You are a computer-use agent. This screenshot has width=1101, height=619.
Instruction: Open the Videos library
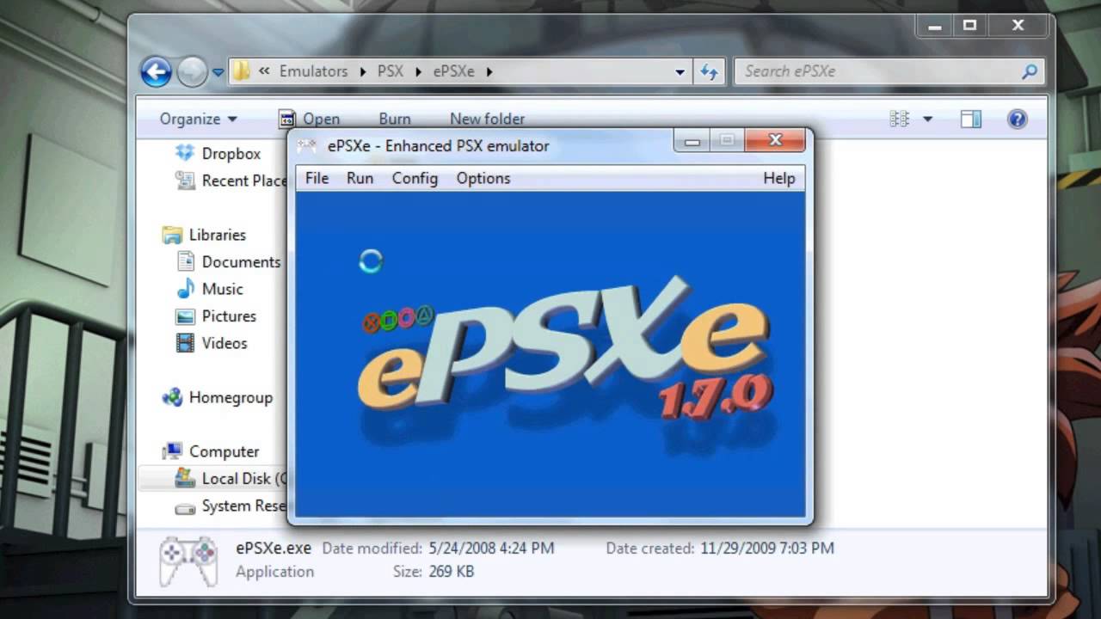point(225,343)
